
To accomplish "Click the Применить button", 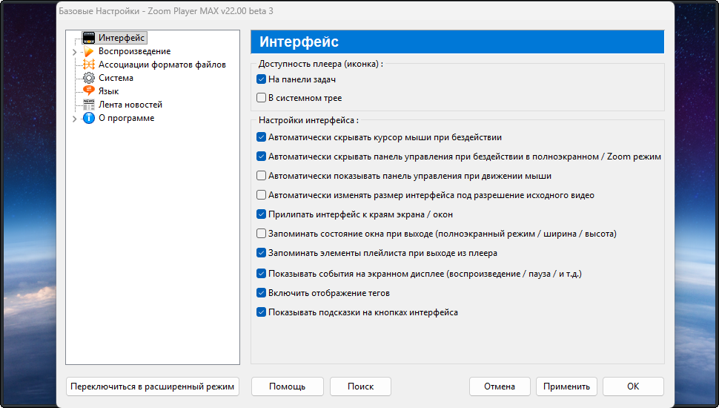I will [x=566, y=386].
